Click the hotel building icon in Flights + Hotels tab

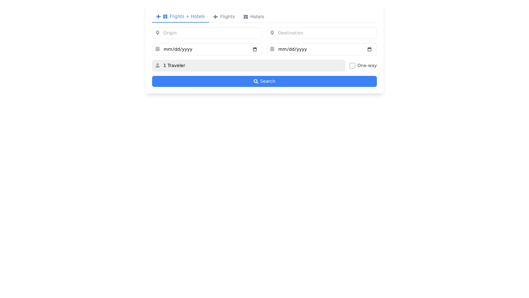click(x=165, y=17)
